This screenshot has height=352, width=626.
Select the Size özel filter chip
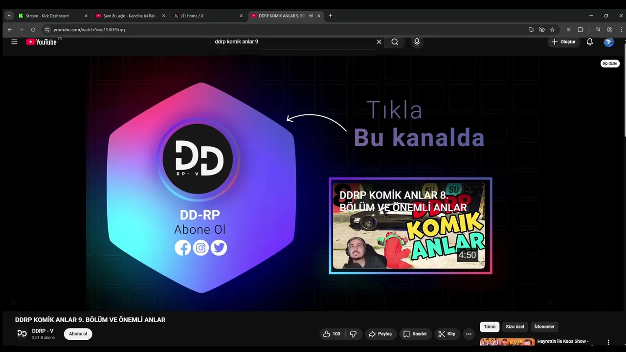coord(514,327)
